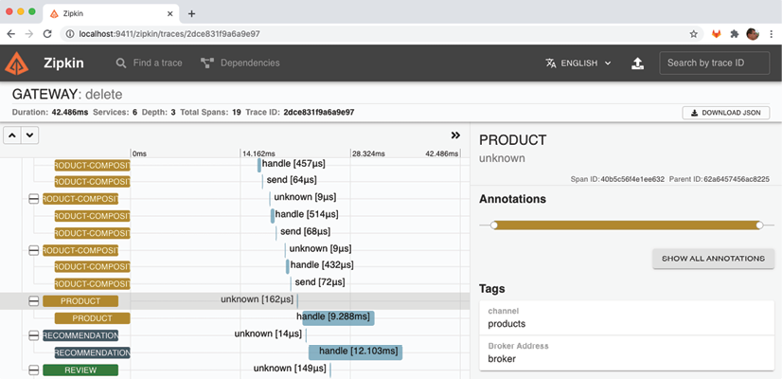Image resolution: width=782 pixels, height=379 pixels.
Task: Click RECOMMENDATION label beside handle [12.103ms]
Action: (x=92, y=352)
